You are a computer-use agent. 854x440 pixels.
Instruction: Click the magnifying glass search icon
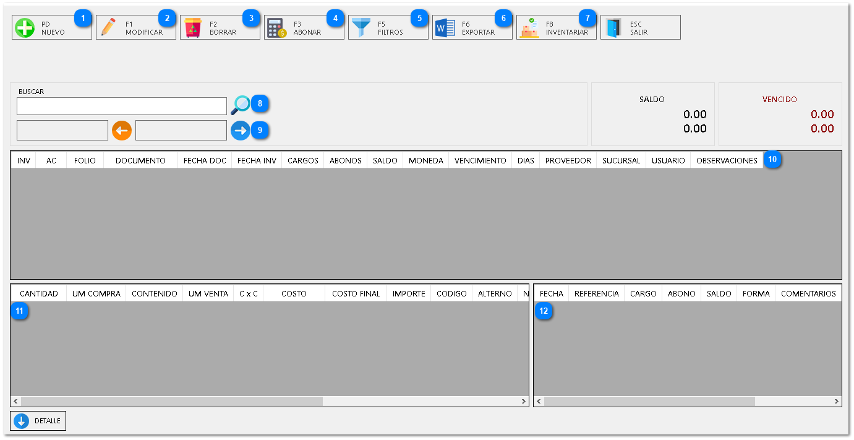pyautogui.click(x=240, y=105)
